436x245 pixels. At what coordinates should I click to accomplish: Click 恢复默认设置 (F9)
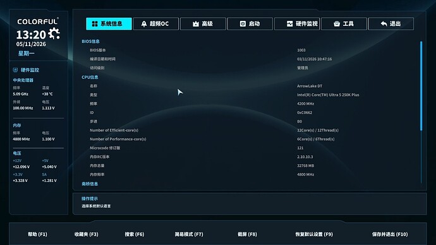point(314,234)
